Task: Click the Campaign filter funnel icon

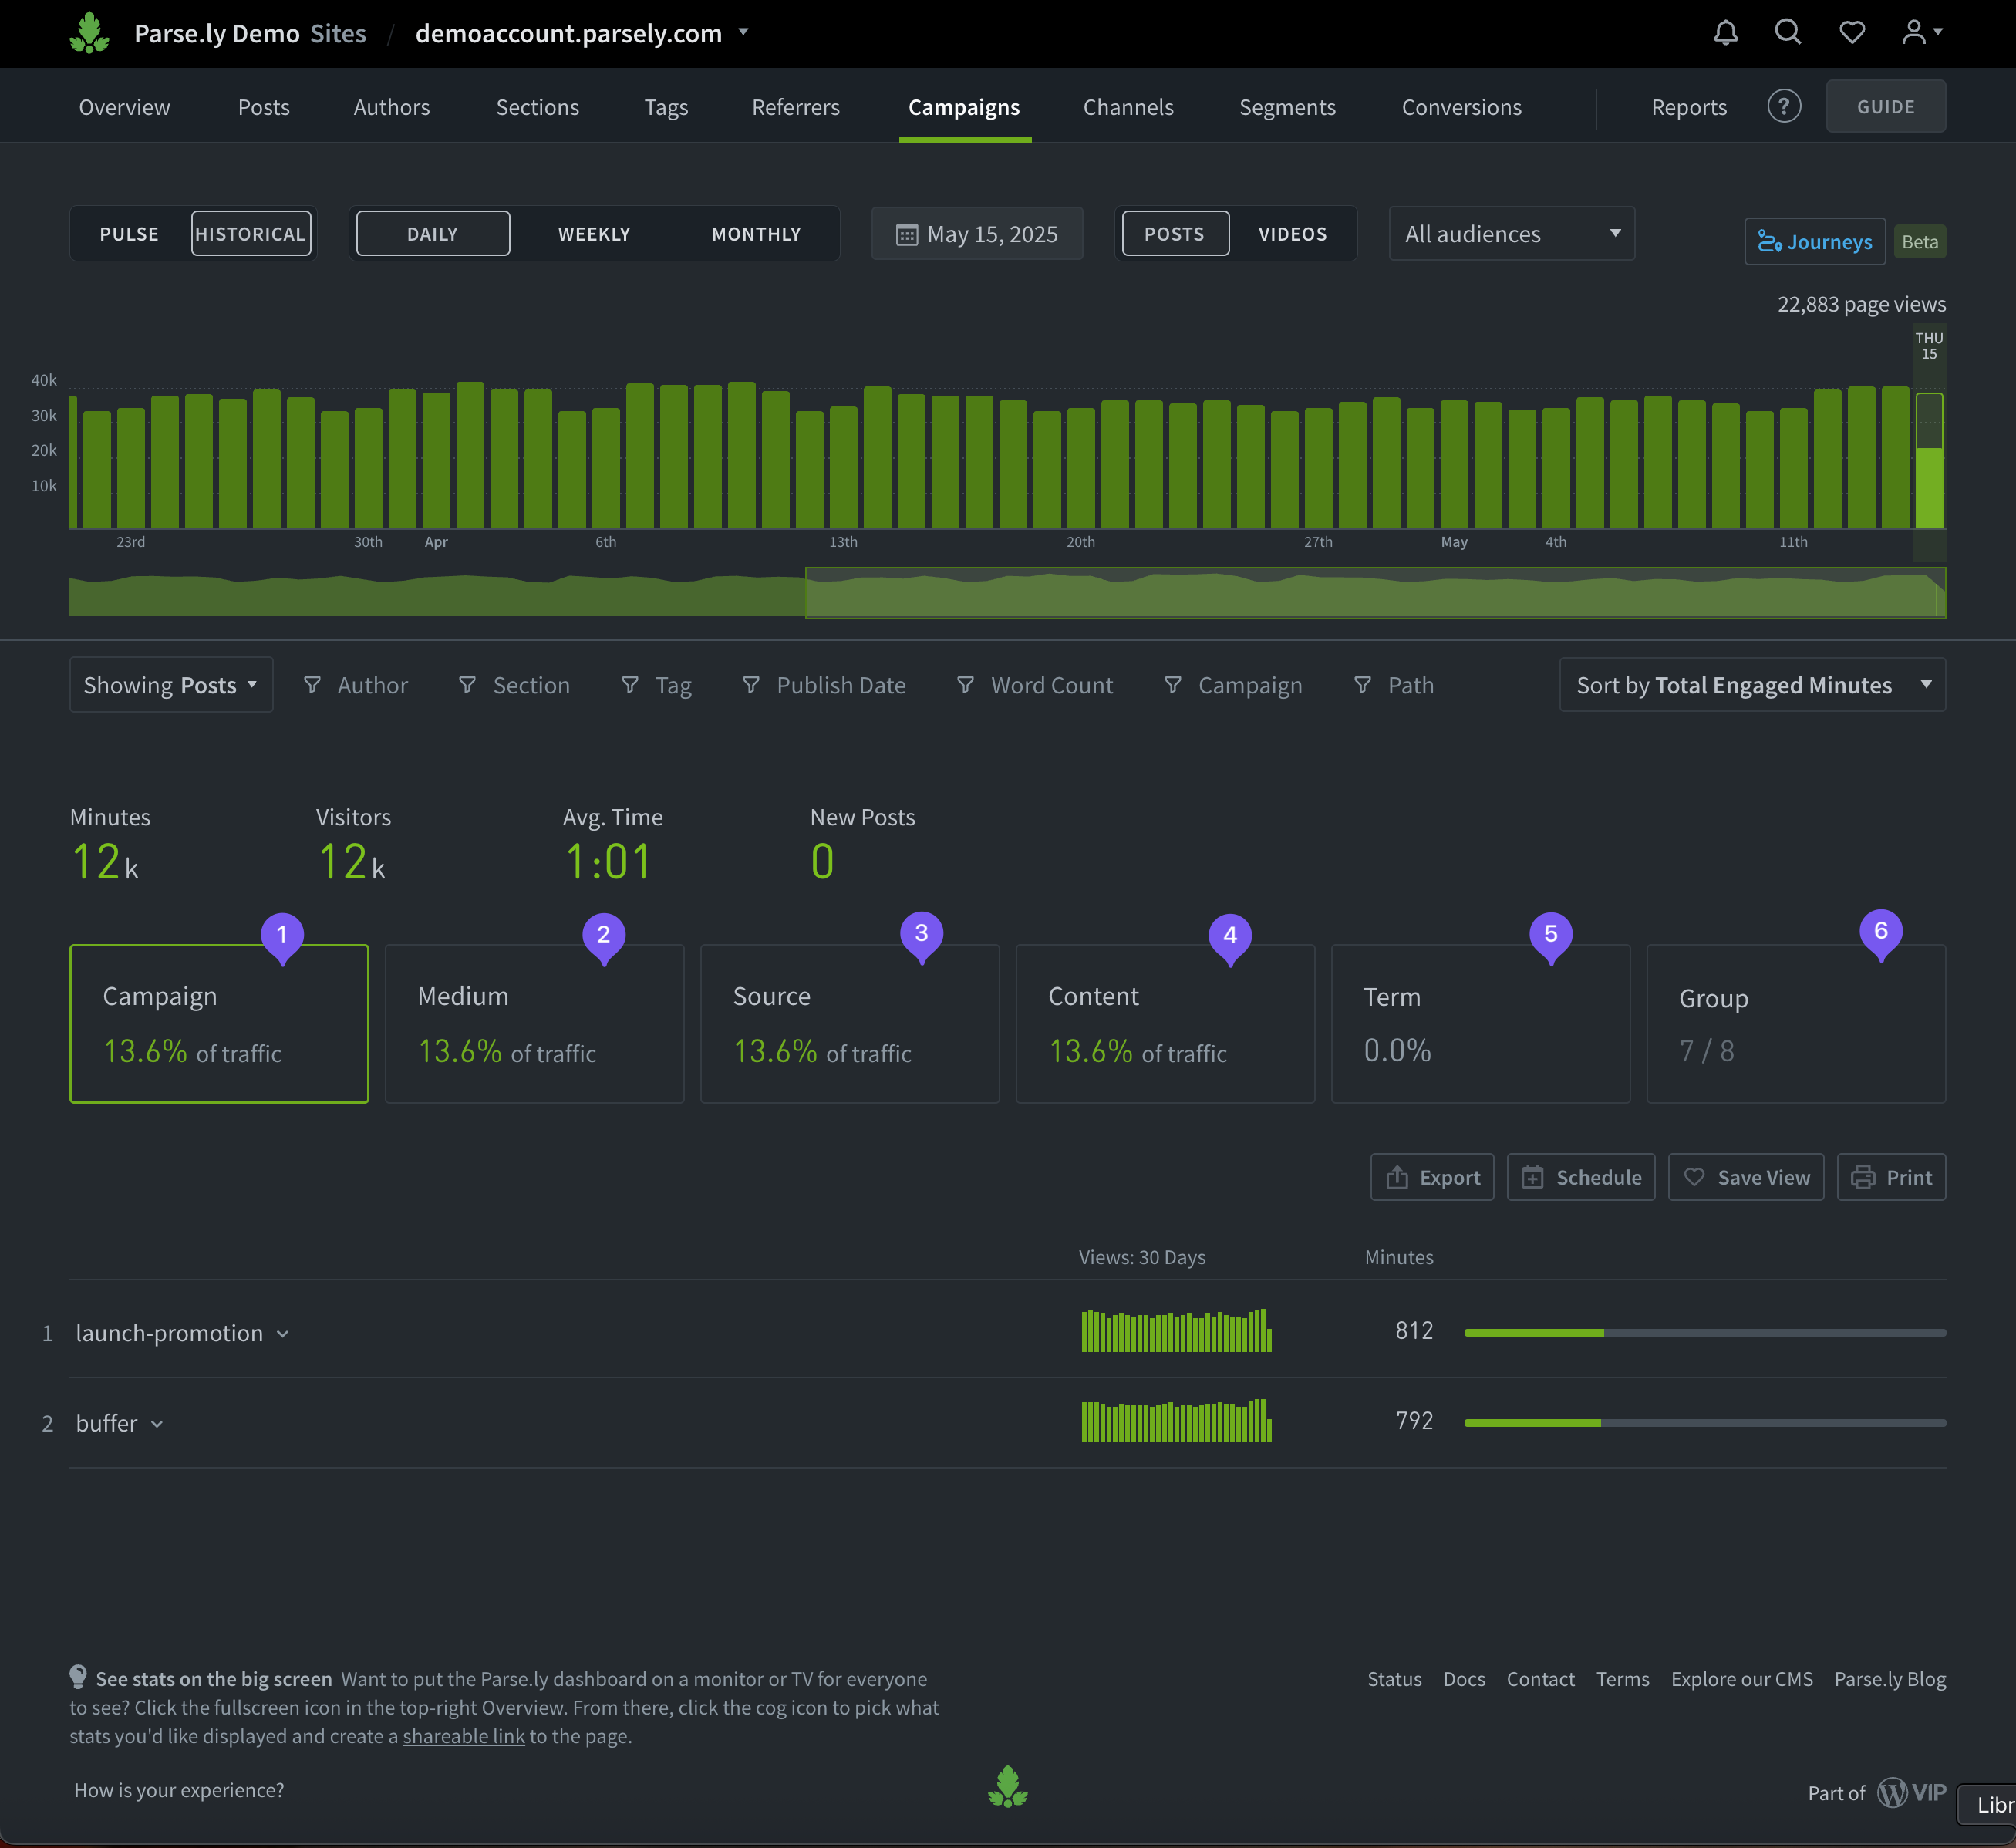Action: (x=1173, y=685)
